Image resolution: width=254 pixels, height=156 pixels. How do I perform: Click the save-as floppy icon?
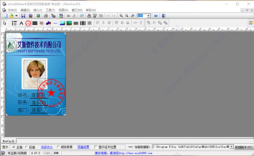pyautogui.click(x=30, y=16)
